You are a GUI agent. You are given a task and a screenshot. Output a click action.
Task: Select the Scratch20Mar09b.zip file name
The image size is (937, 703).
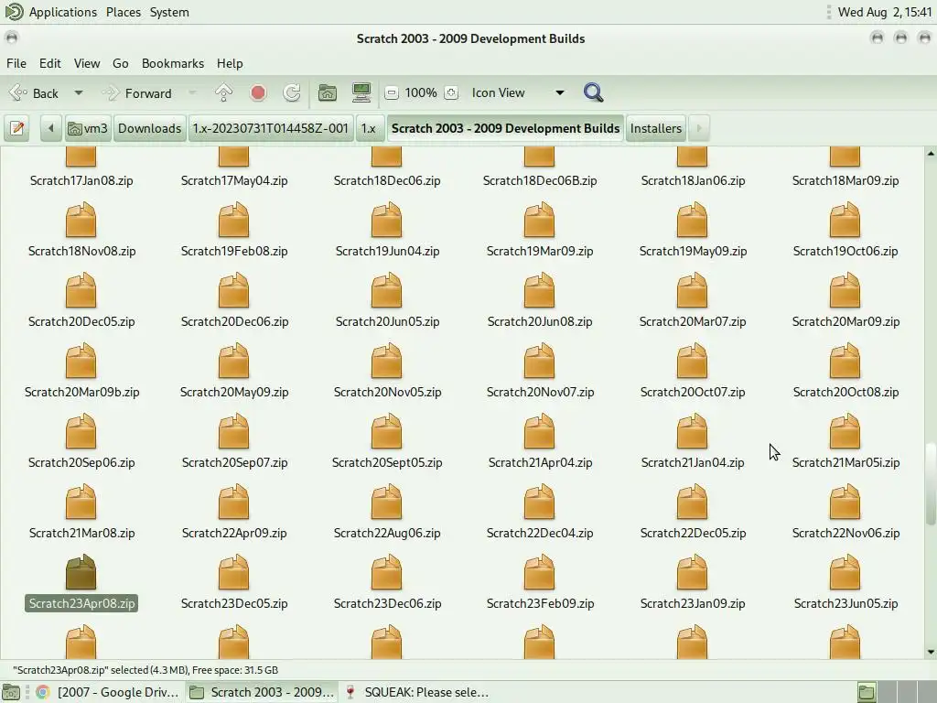point(81,392)
